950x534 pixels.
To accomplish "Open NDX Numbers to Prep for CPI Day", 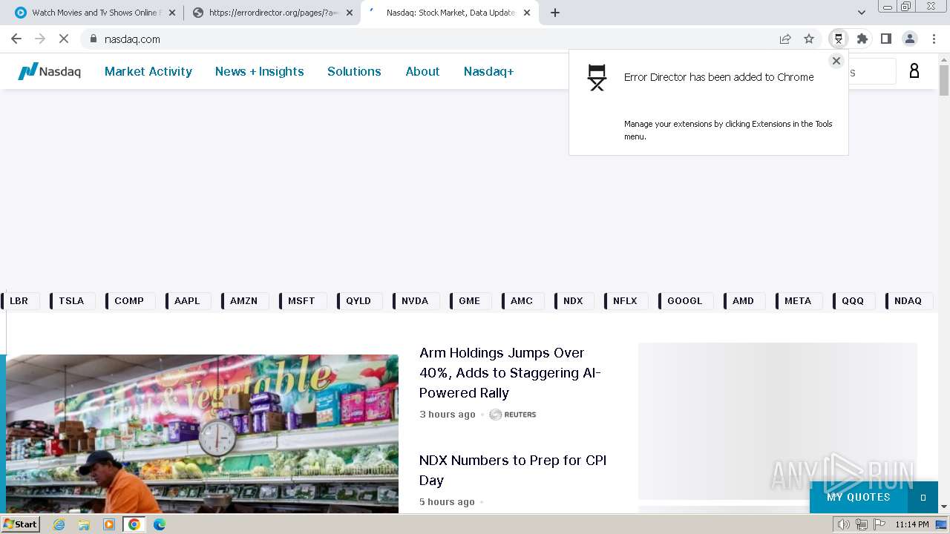I will pyautogui.click(x=513, y=470).
